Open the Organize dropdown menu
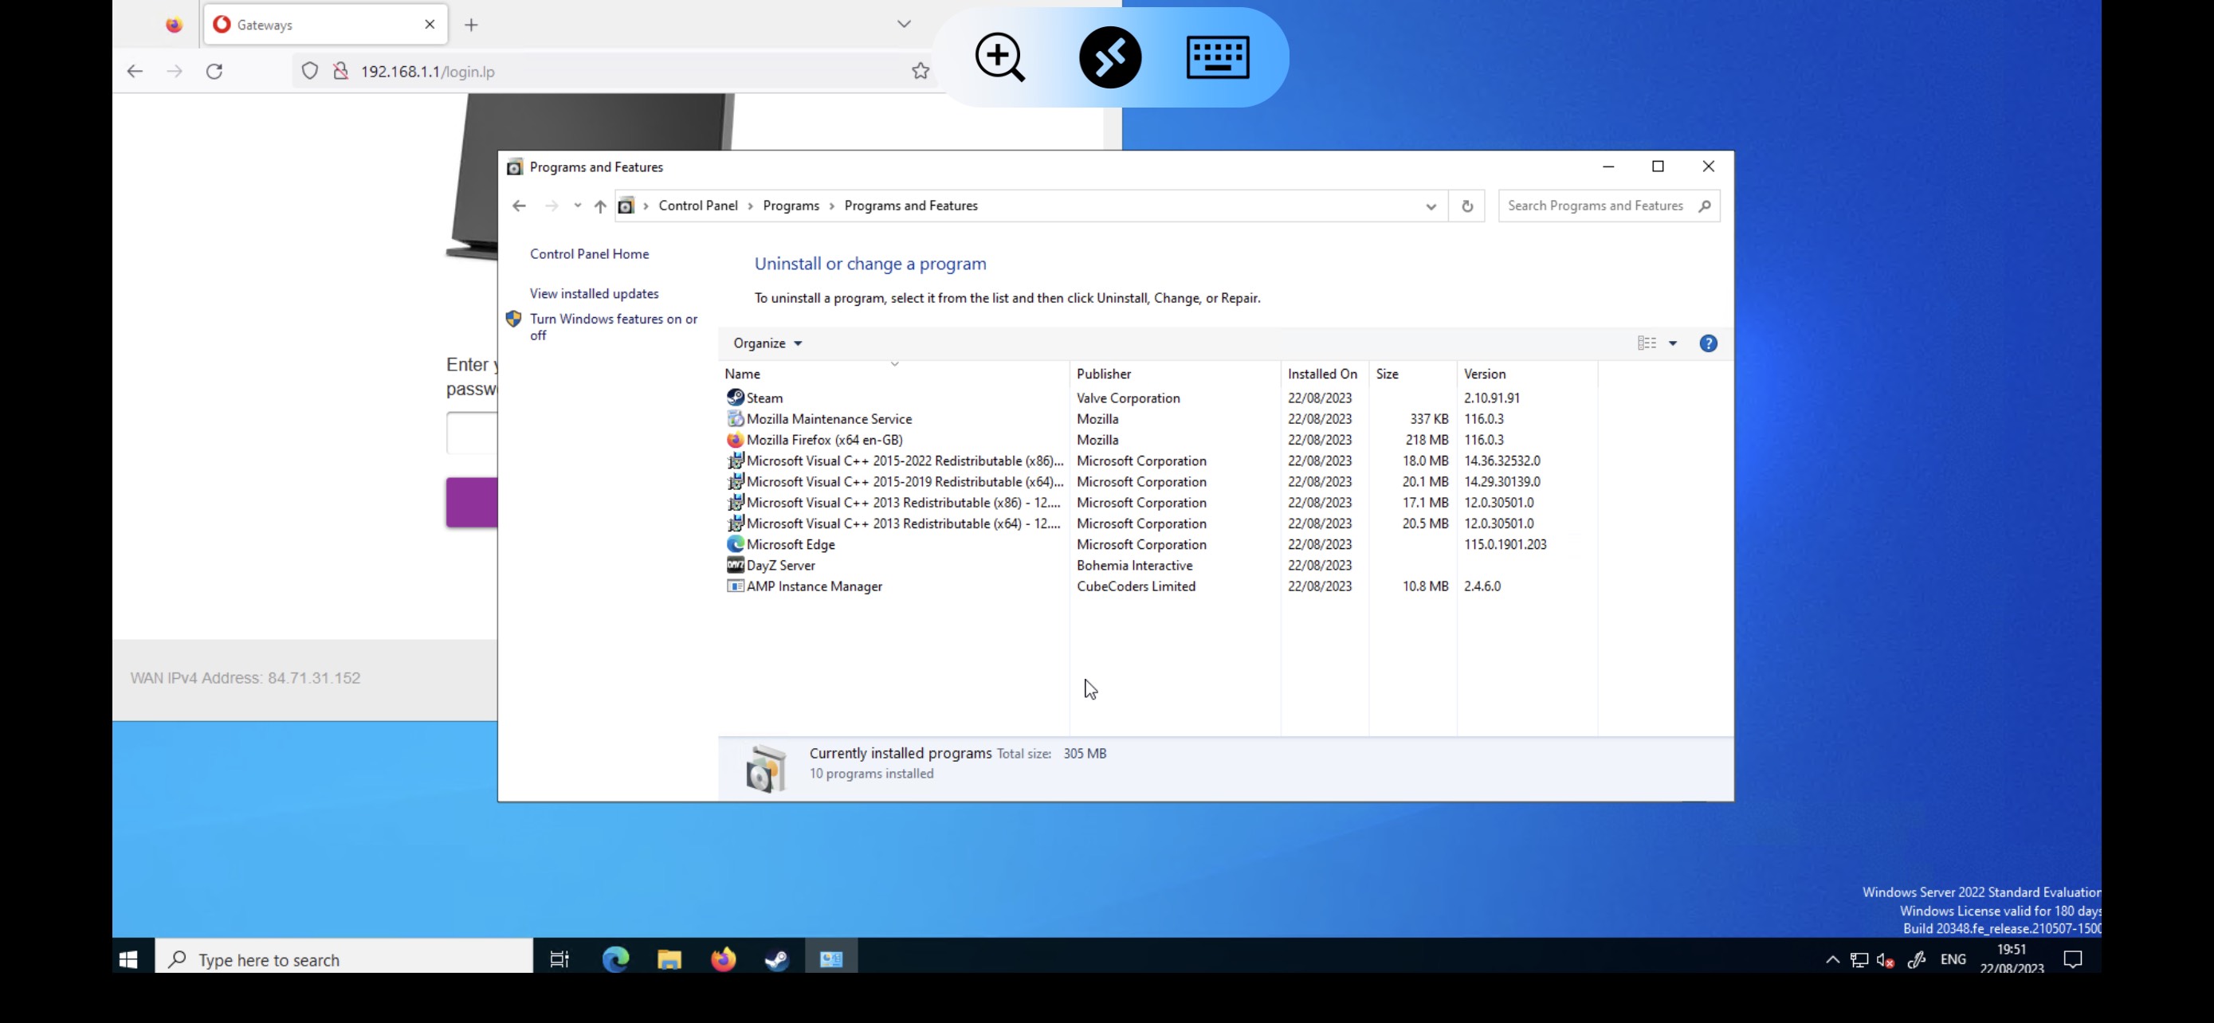2214x1023 pixels. [x=767, y=343]
